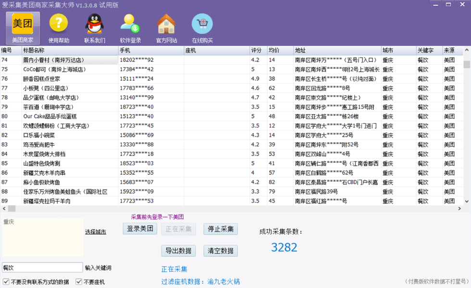Open the 官方网站 house icon

[166, 28]
